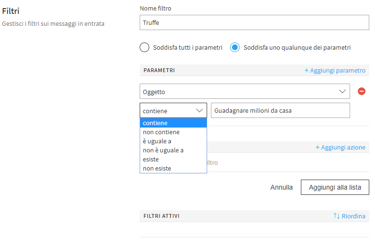Click the red remove parameter icon
The width and height of the screenshot is (375, 246).
coord(362,91)
